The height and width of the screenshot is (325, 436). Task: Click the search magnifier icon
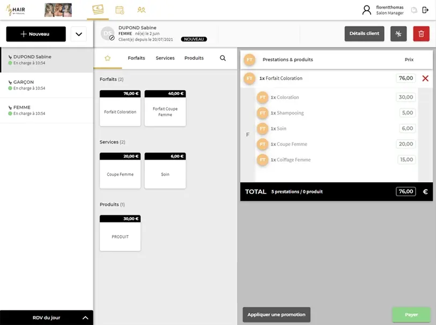point(223,58)
